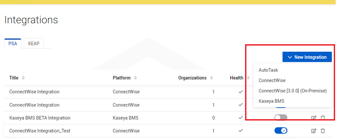The height and width of the screenshot is (138, 337).
Task: Switch to the KEAP tab
Action: point(34,43)
